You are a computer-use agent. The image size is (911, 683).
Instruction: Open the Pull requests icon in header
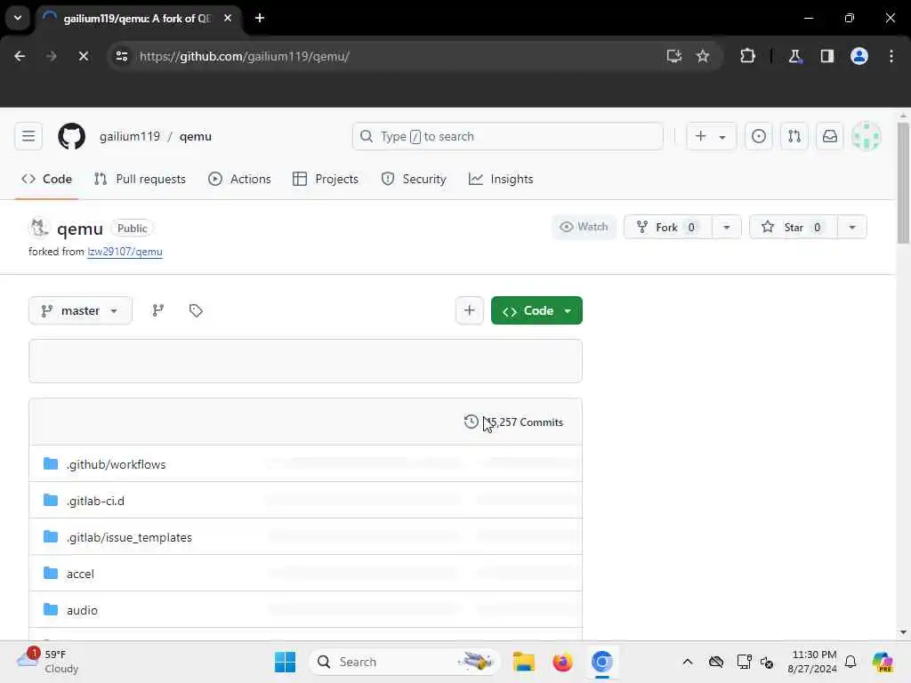click(x=794, y=136)
